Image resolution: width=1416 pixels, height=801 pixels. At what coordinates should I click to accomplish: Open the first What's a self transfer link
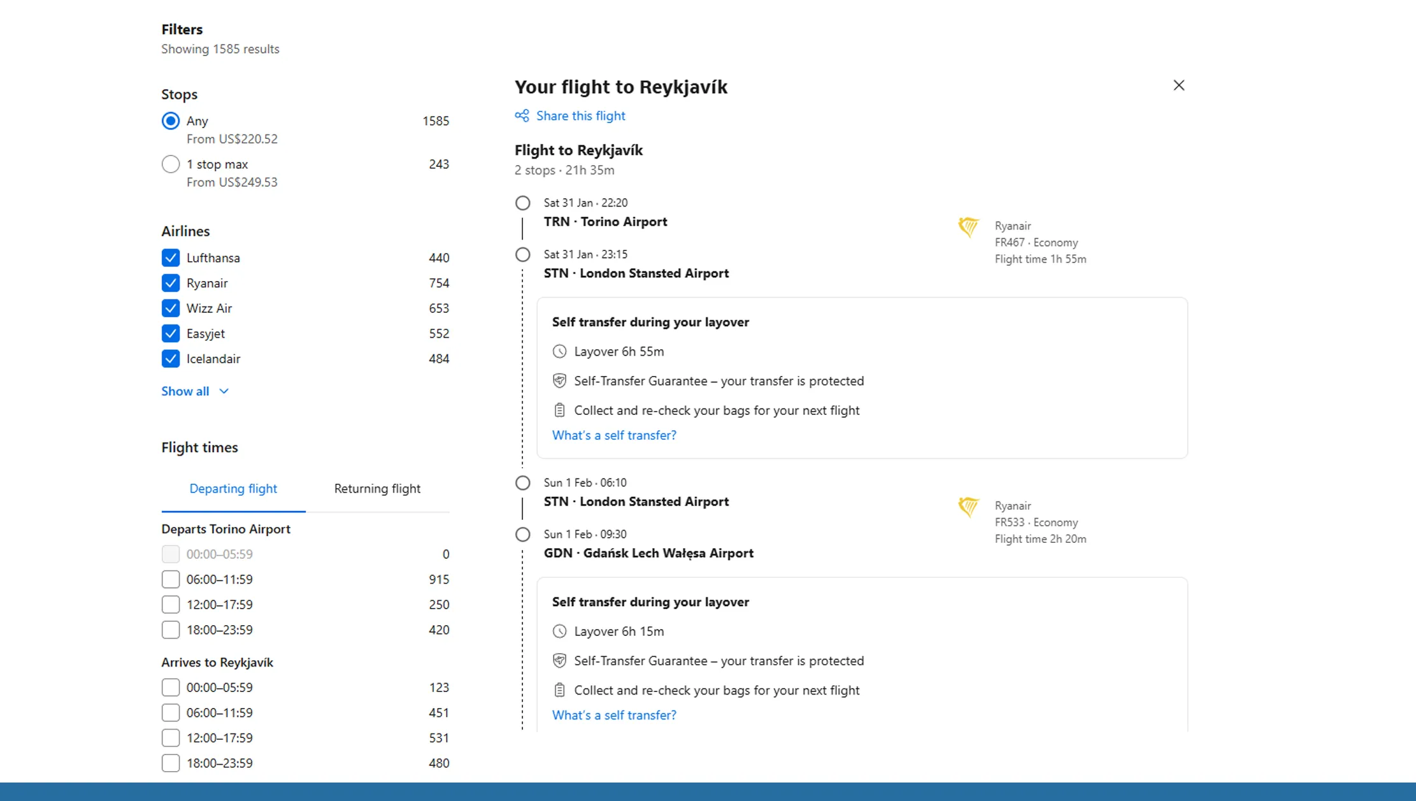(614, 435)
